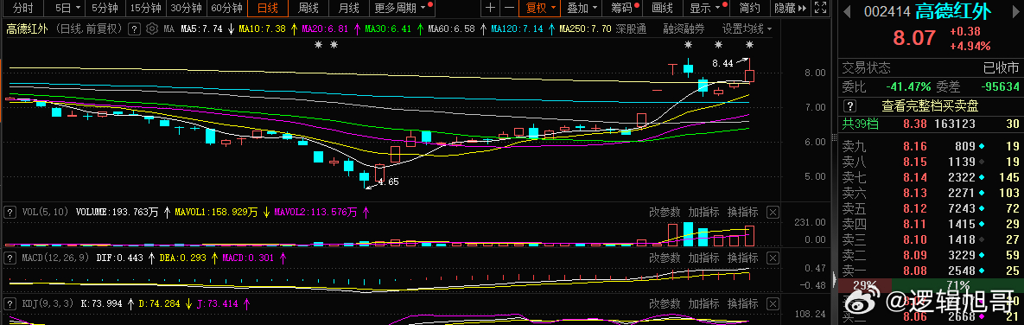
Task: Click the latest red volume bar
Action: [750, 236]
